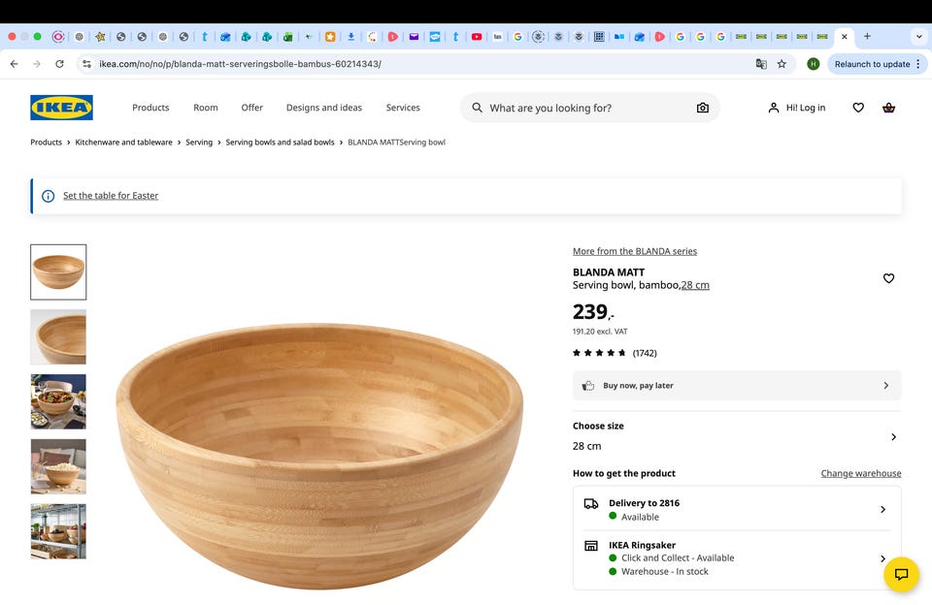
Task: Expand the Choose size selector
Action: [x=893, y=436]
